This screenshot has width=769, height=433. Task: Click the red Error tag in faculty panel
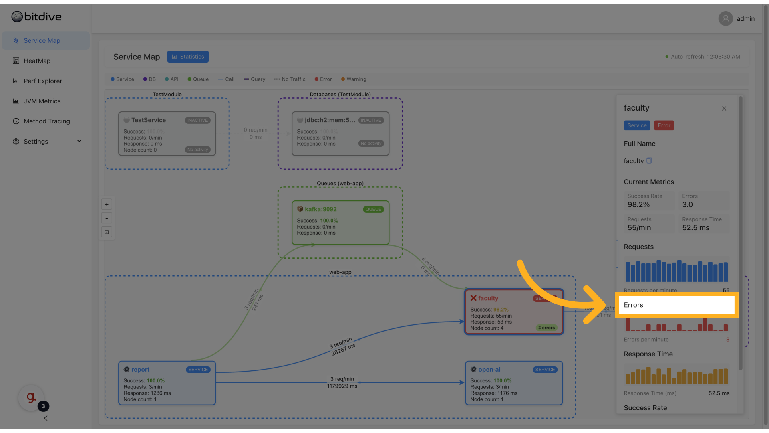point(664,125)
